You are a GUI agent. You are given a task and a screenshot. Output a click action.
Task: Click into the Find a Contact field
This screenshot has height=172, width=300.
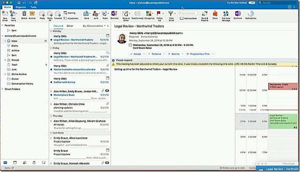188,13
